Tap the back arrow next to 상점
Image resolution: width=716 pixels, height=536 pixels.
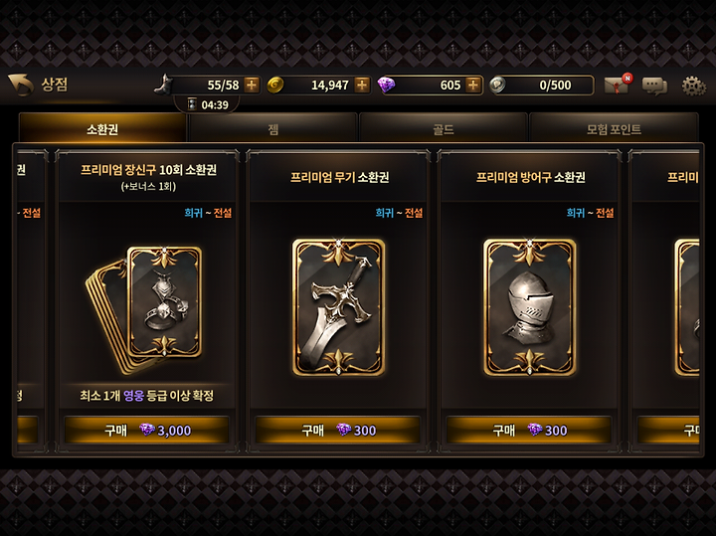(x=21, y=85)
